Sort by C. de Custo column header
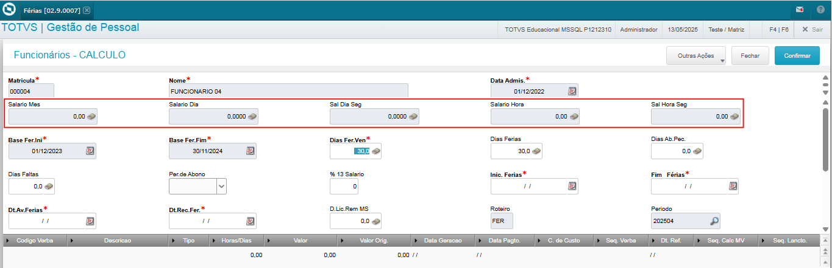 pos(564,241)
